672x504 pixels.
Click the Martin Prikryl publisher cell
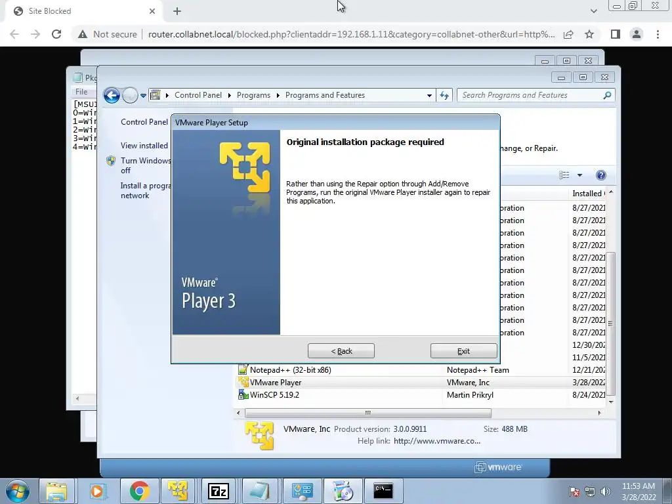coord(470,394)
